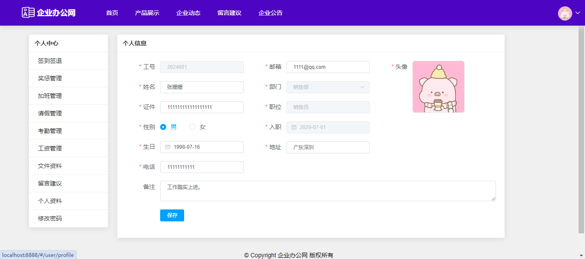Expand the 部门 dropdown arrow
585x259 pixels.
[x=362, y=87]
